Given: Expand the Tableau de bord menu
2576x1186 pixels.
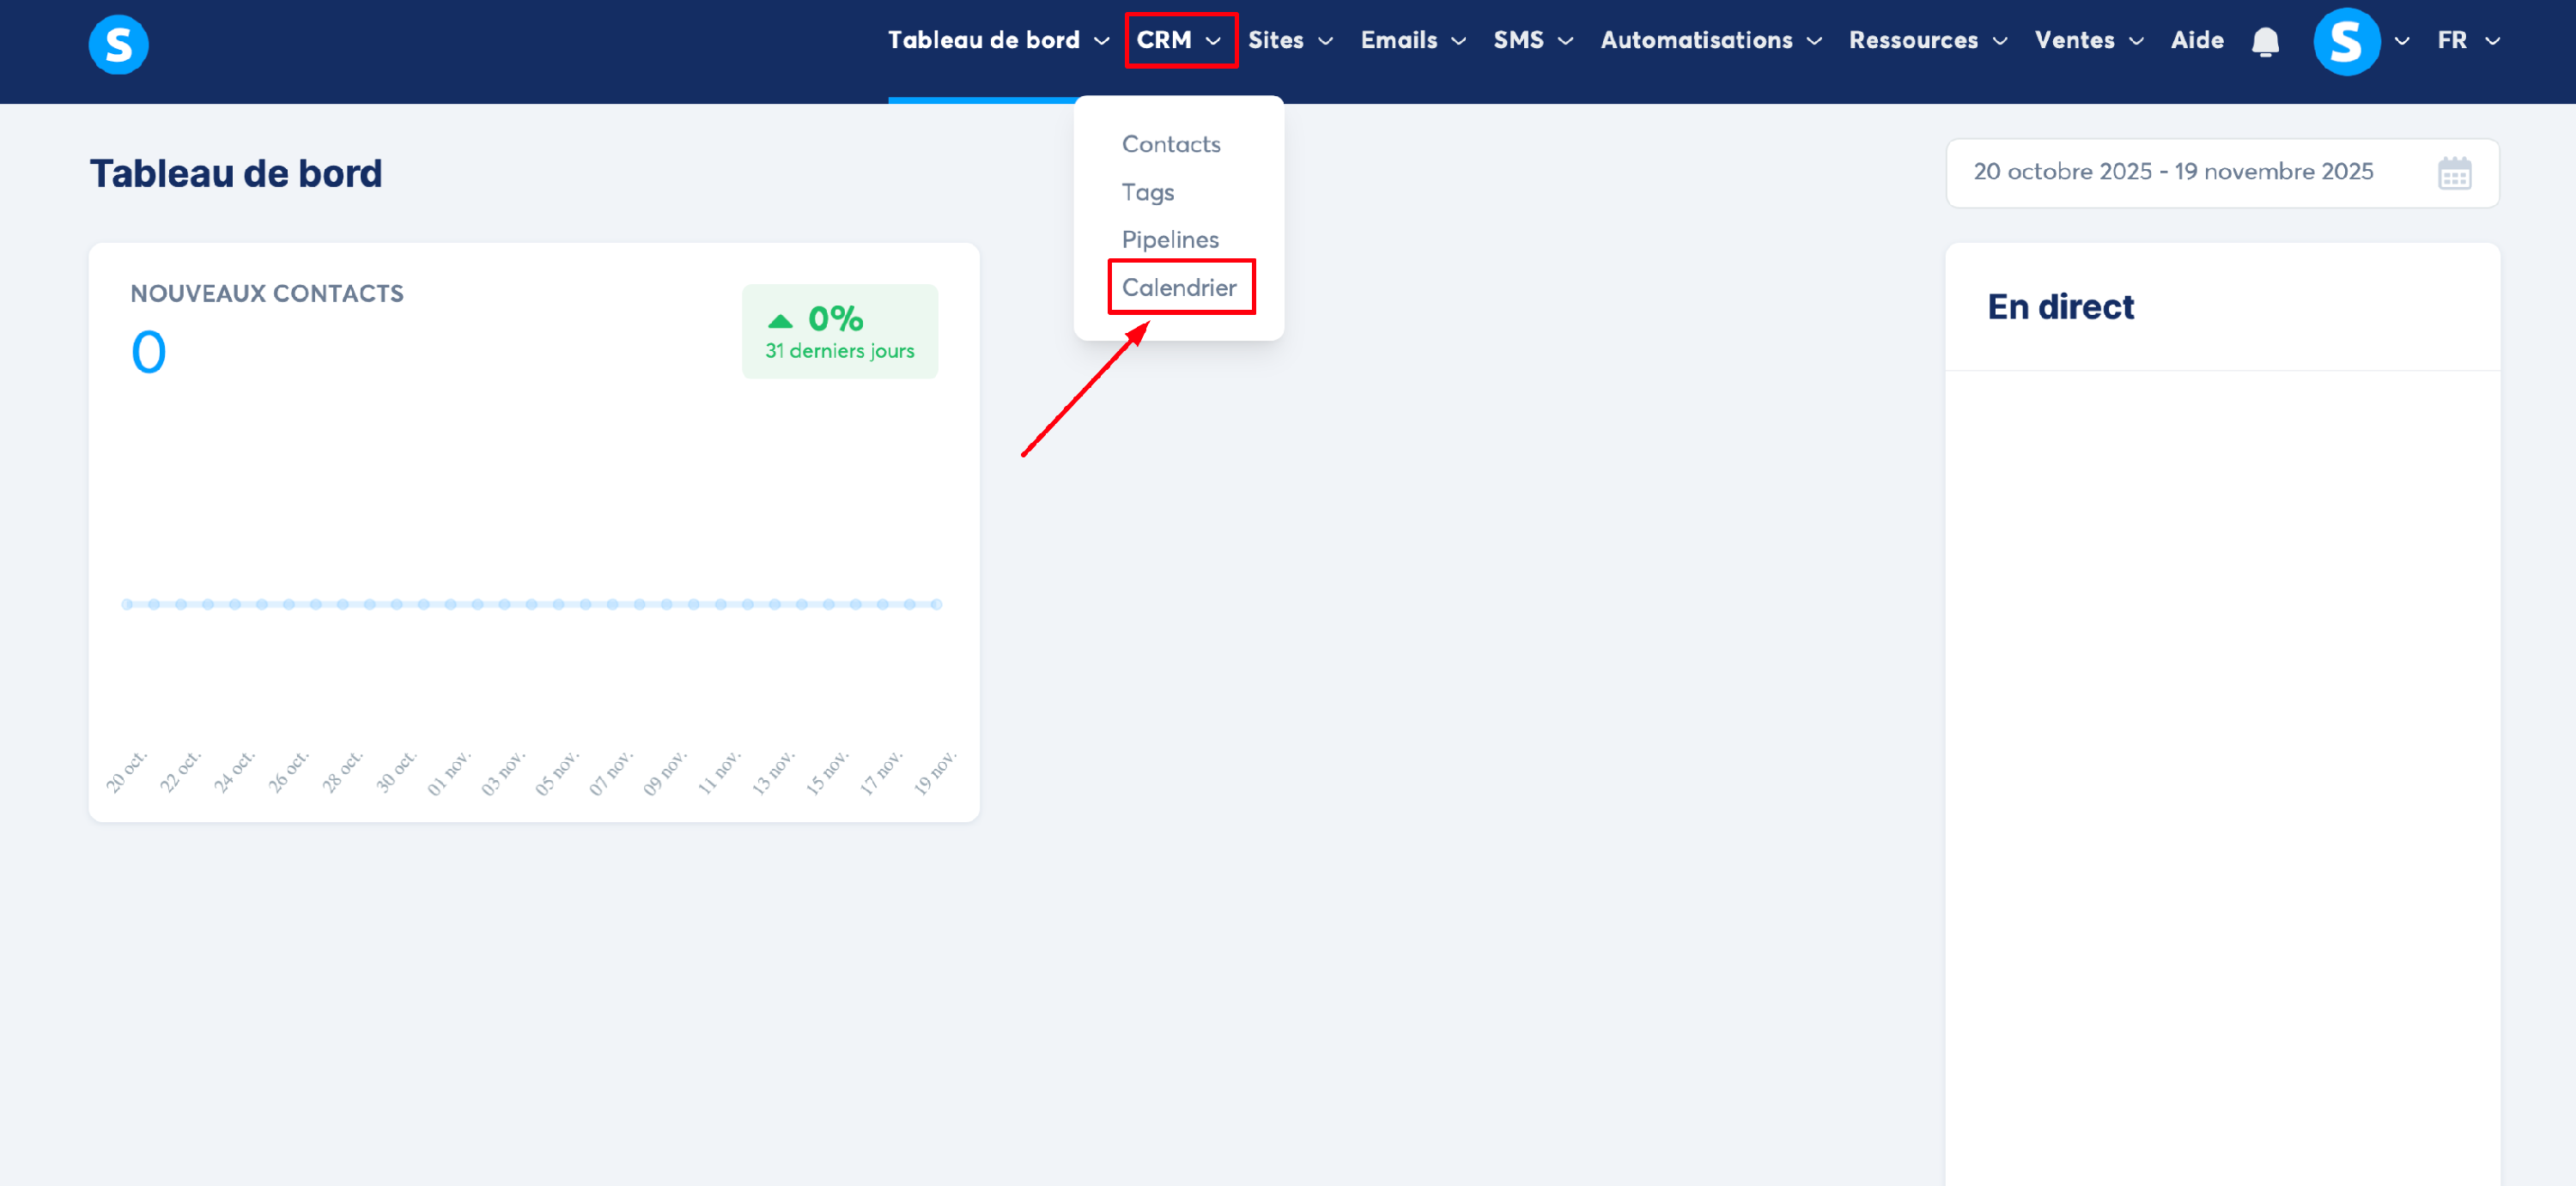Looking at the screenshot, I should [997, 41].
